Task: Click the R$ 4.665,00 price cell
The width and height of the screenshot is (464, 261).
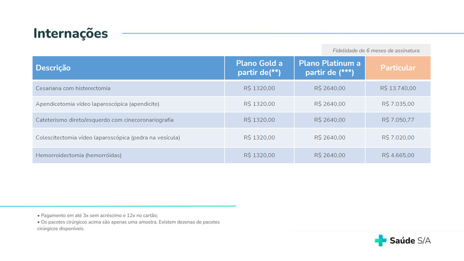Action: (398, 155)
